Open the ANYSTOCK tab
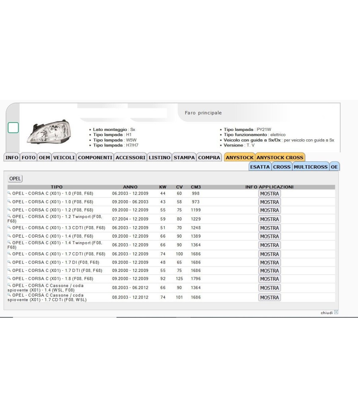358x418 pixels. tap(240, 157)
